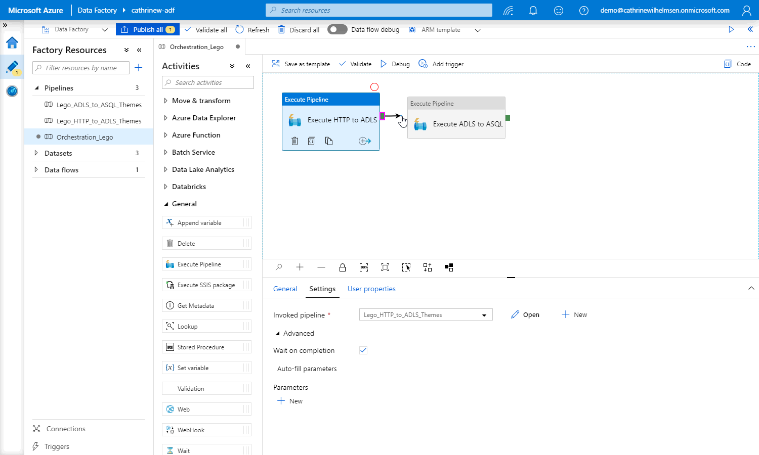Screen dimensions: 759x455
Task: Click the Publish all button
Action: pyautogui.click(x=146, y=29)
